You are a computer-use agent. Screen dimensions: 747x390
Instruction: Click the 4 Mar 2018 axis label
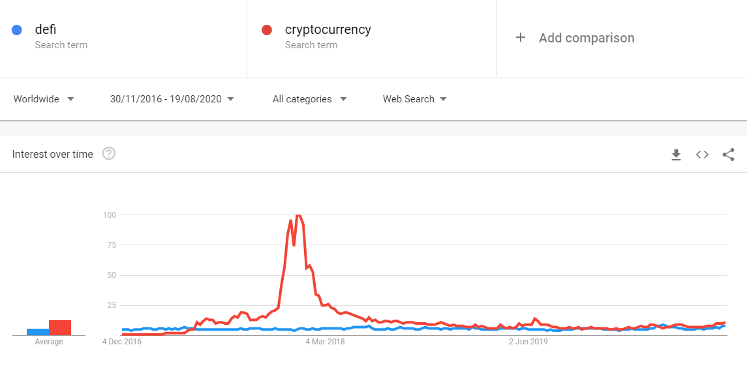[325, 341]
